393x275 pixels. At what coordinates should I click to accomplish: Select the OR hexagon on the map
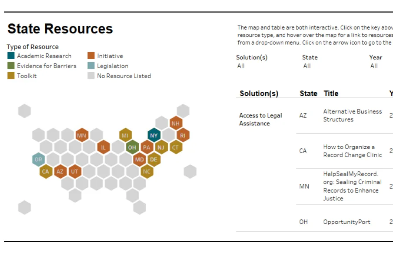click(38, 160)
